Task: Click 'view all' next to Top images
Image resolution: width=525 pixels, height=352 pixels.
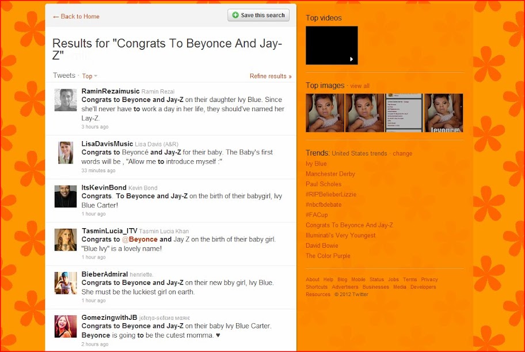Action: 360,86
